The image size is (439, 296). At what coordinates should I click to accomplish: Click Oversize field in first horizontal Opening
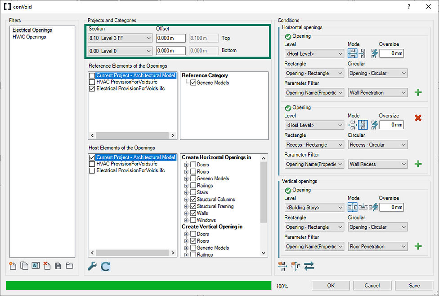pos(391,53)
